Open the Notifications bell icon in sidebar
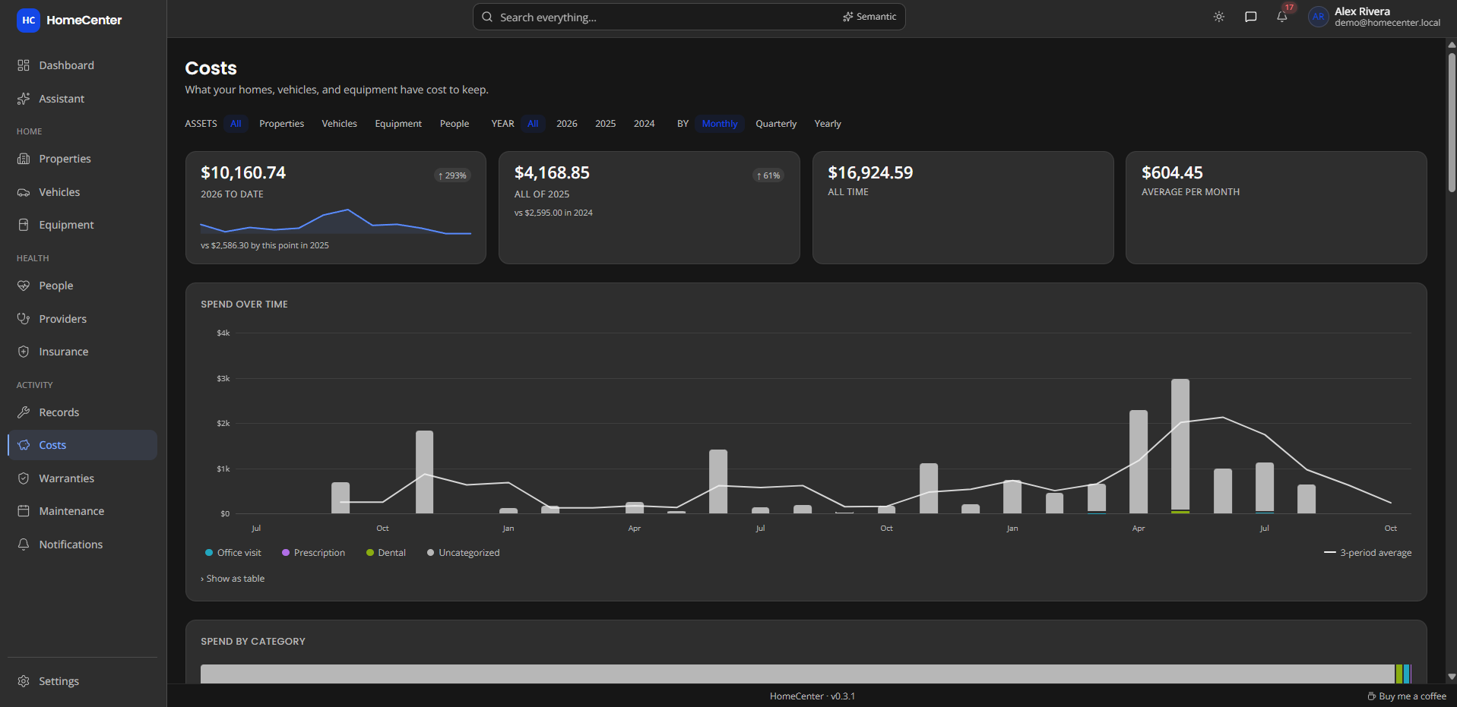Image resolution: width=1457 pixels, height=707 pixels. [24, 544]
